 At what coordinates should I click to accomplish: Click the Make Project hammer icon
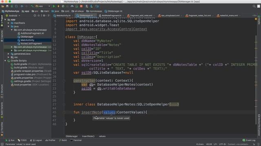click(x=32, y=6)
